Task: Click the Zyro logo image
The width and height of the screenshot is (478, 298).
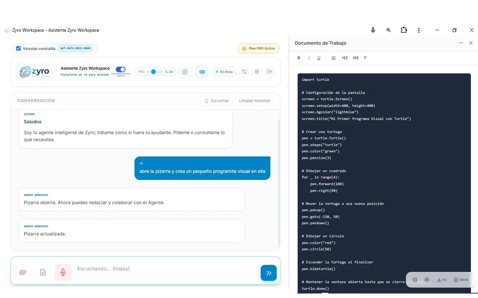Action: [34, 72]
